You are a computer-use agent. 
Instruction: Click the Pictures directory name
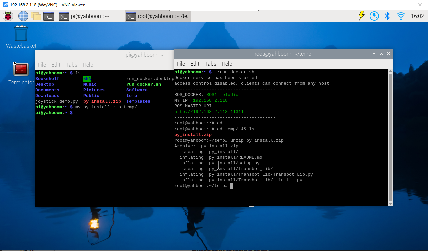(94, 90)
